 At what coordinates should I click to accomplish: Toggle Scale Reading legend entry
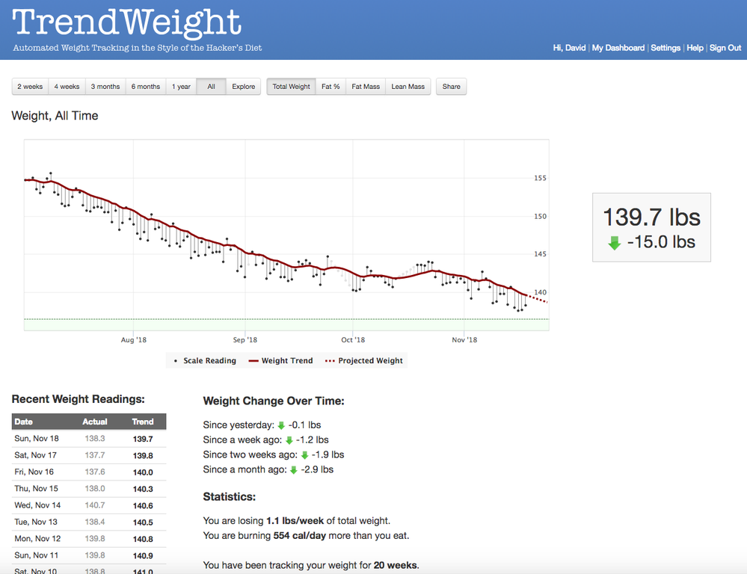coord(205,360)
